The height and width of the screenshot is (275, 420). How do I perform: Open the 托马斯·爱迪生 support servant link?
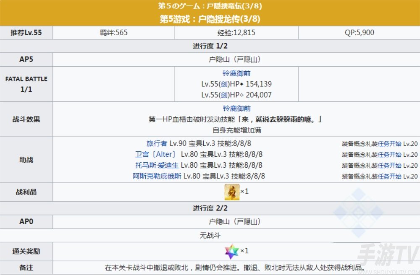tap(157, 166)
